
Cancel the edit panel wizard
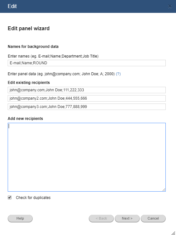[153, 218]
